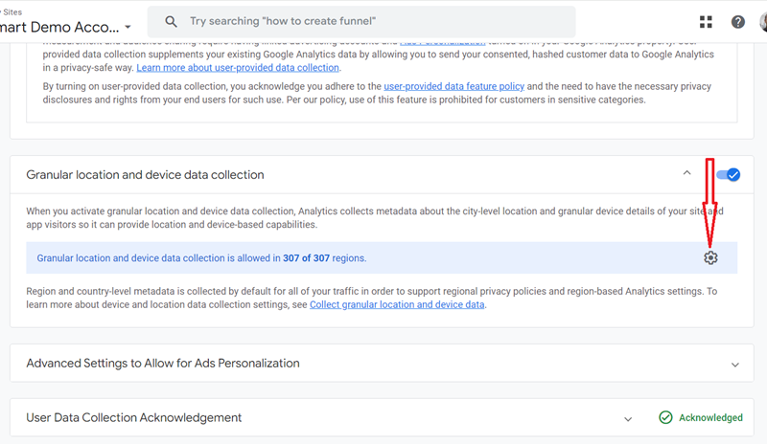Focus the search box 'how to create funnel'
Screen dimensions: 767x444
[x=361, y=21]
